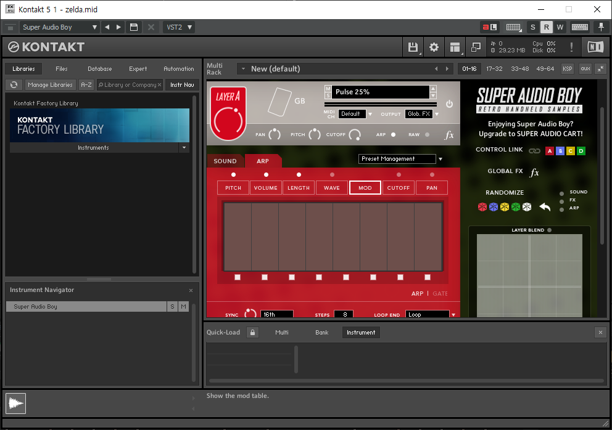The width and height of the screenshot is (612, 430).
Task: Click the Quick-Load lock icon
Action: [252, 333]
